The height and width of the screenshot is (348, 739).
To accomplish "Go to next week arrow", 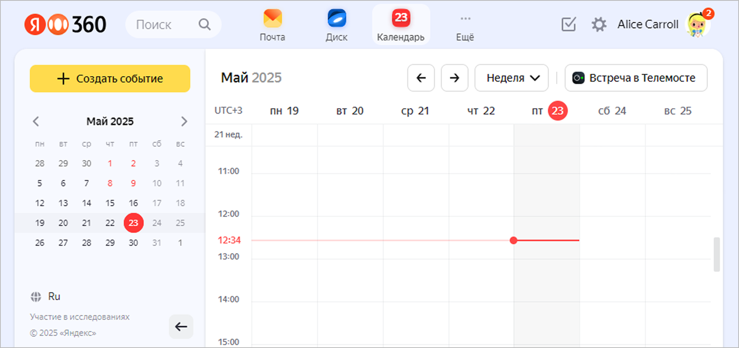I will [x=454, y=78].
